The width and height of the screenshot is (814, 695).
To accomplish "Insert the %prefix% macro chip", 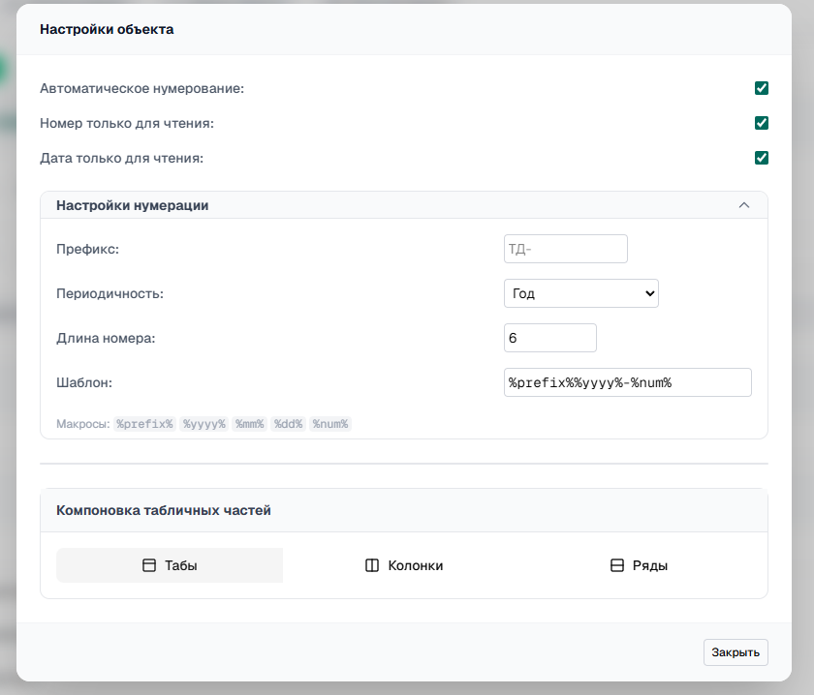I will click(144, 424).
